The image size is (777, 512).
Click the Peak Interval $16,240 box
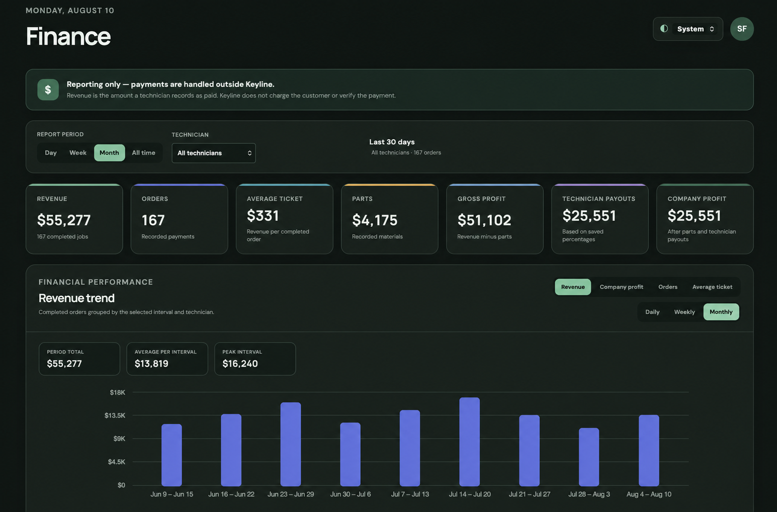tap(255, 359)
